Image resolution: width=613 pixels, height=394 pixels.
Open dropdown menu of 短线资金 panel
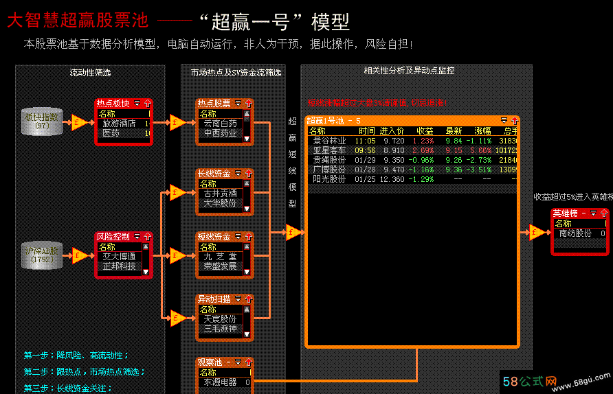coord(238,237)
